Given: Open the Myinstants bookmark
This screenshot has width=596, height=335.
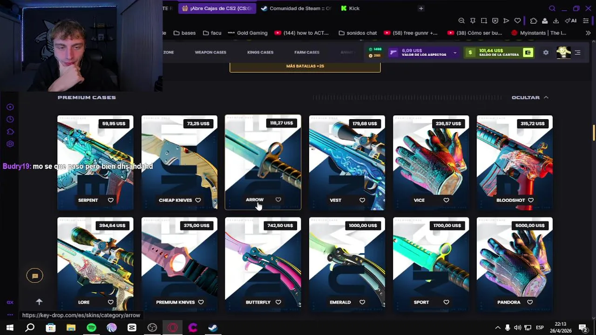Looking at the screenshot, I should tap(539, 33).
